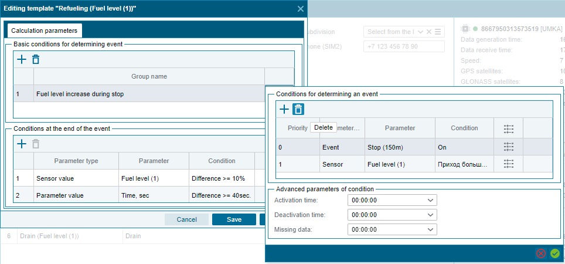Cancel the condition popup with red X
The width and height of the screenshot is (565, 264).
pos(541,253)
